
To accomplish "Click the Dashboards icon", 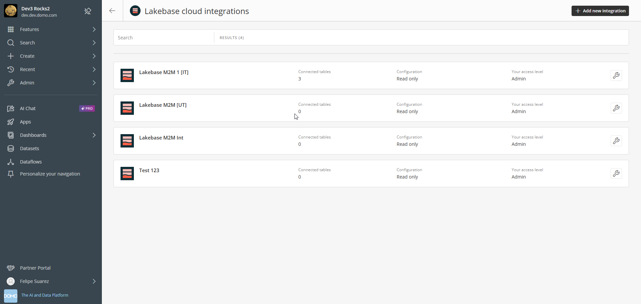I will click(11, 135).
